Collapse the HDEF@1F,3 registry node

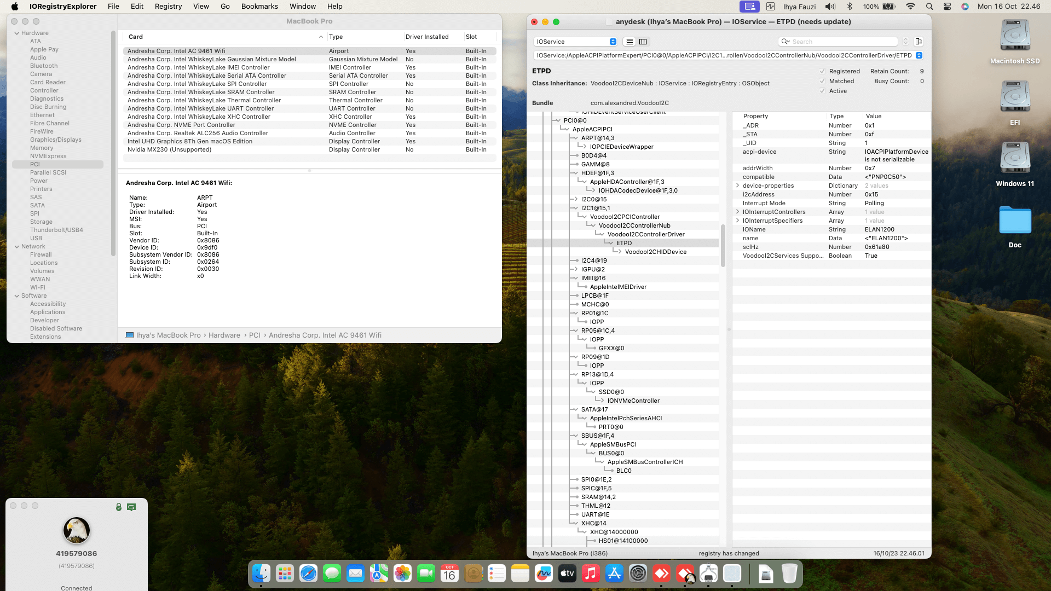[x=575, y=173]
